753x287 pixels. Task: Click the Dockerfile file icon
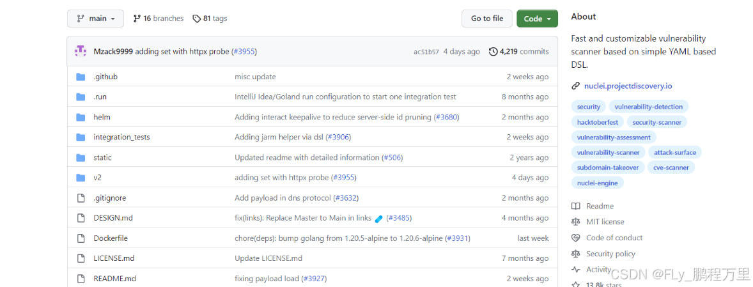81,238
